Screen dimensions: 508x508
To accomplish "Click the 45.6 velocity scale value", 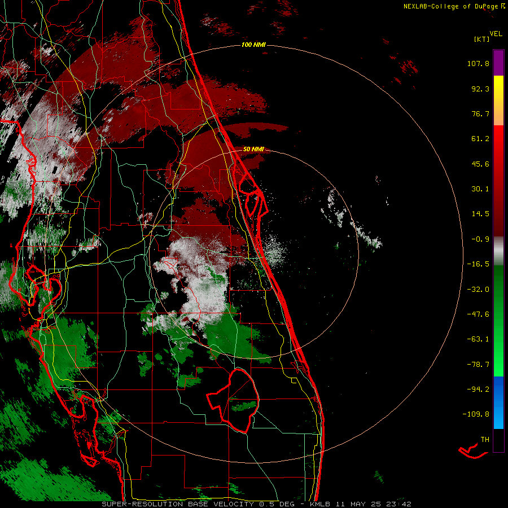I will (x=480, y=164).
